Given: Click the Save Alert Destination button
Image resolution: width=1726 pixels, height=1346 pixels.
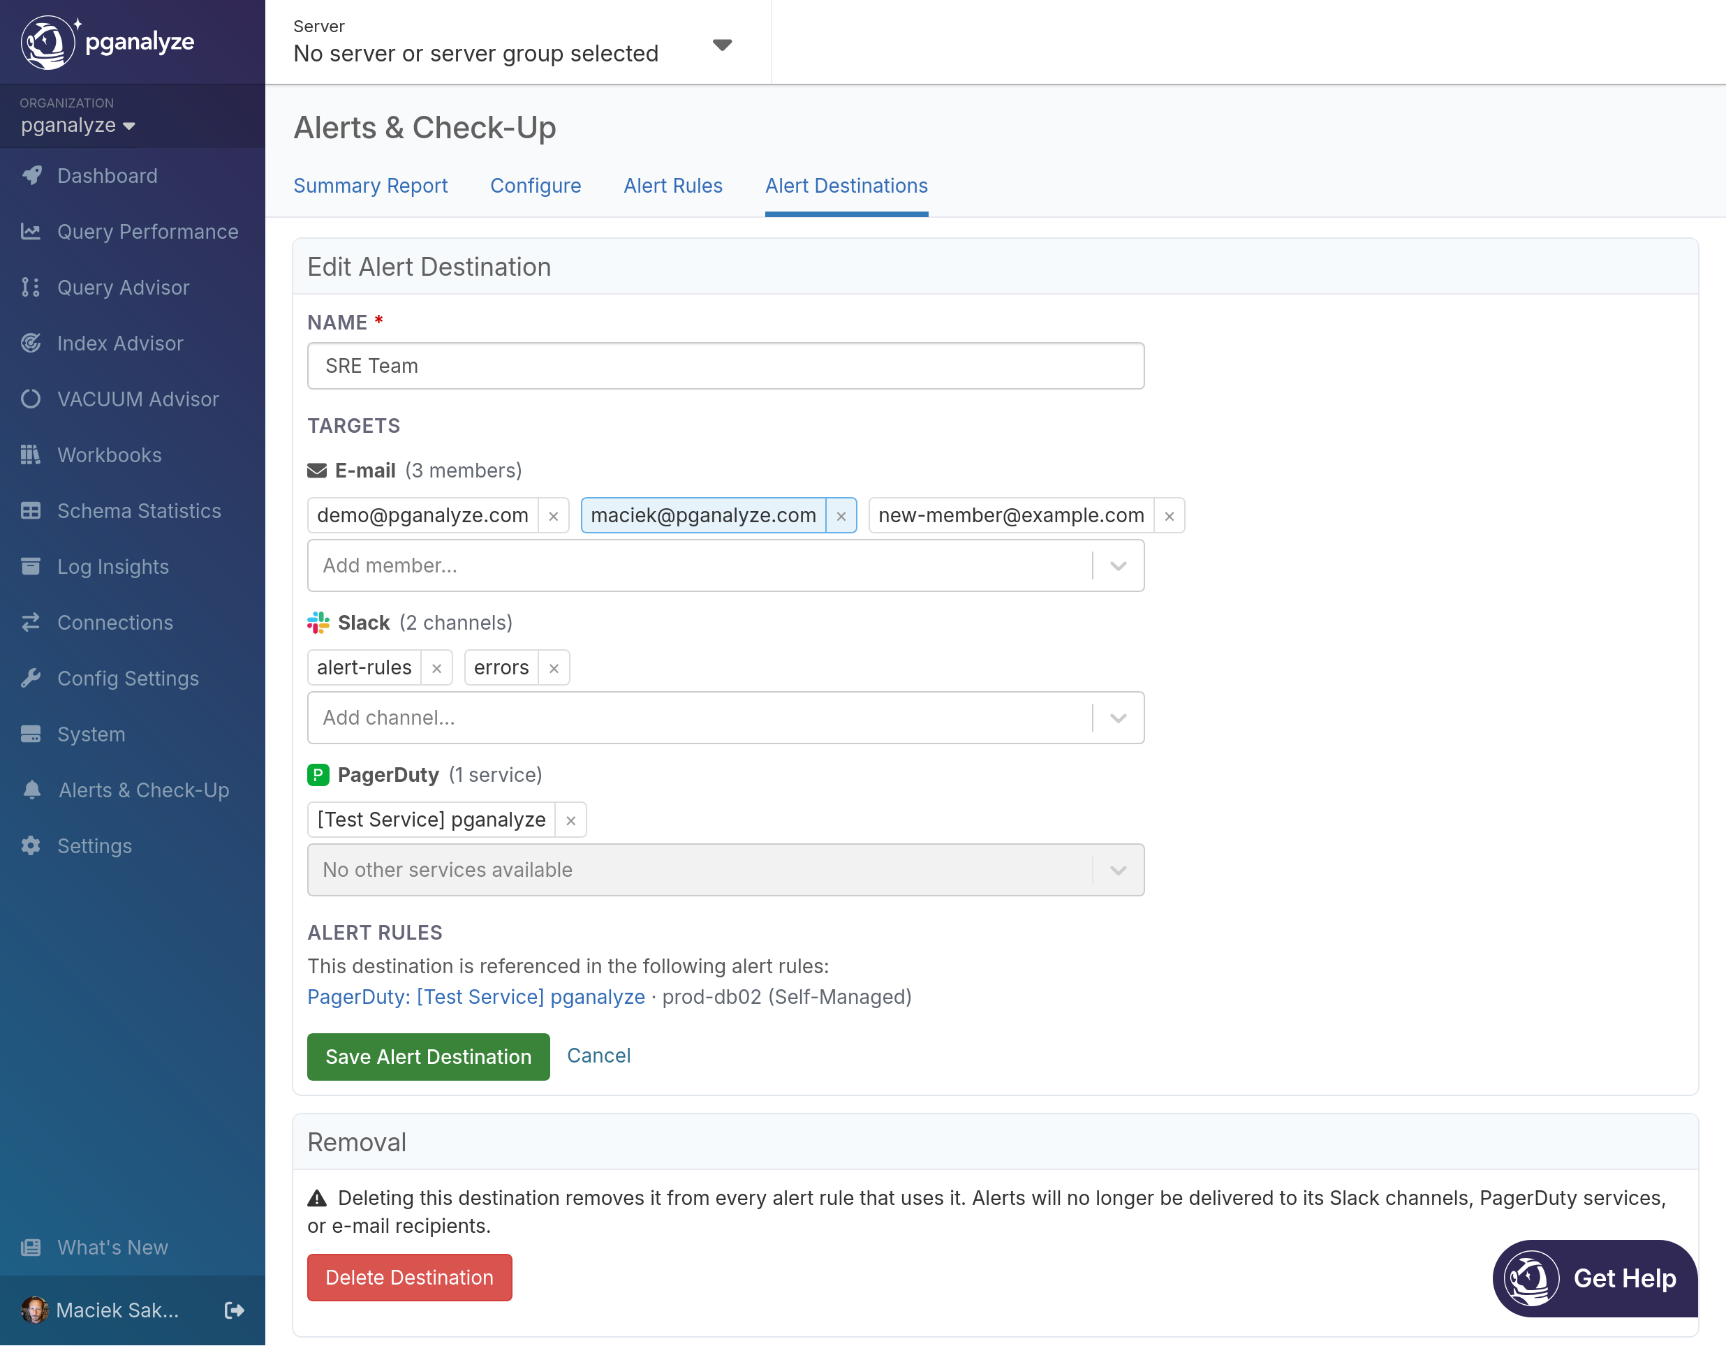Looking at the screenshot, I should [428, 1058].
